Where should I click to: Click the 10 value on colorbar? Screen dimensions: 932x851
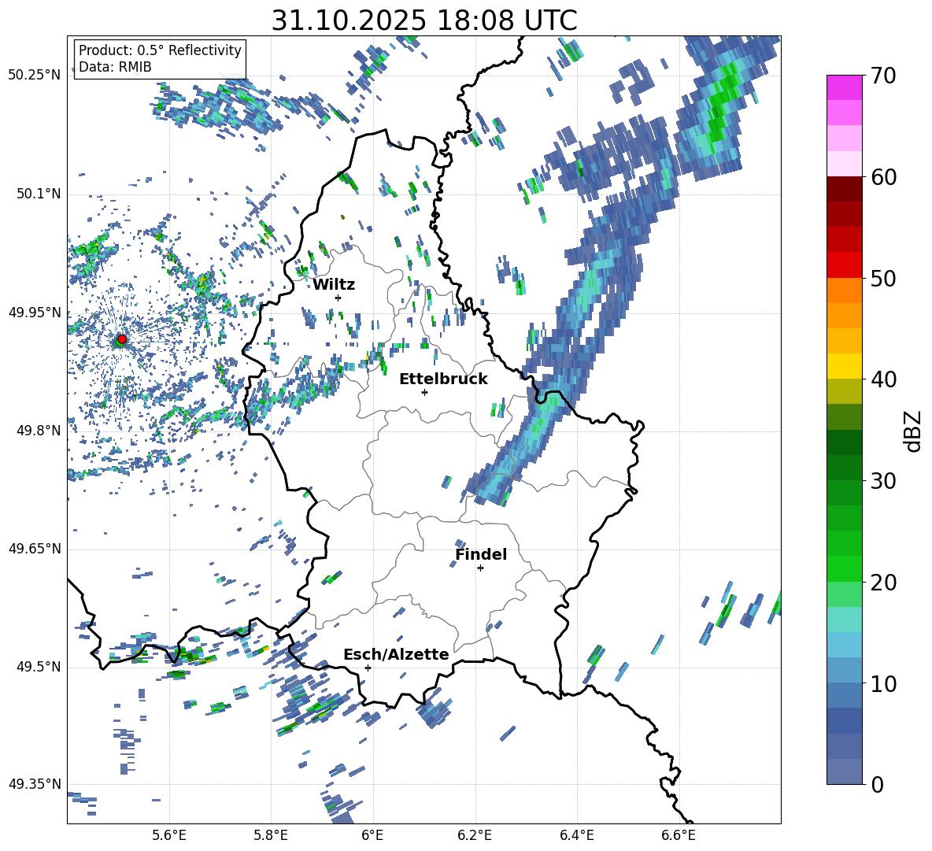[x=884, y=683]
